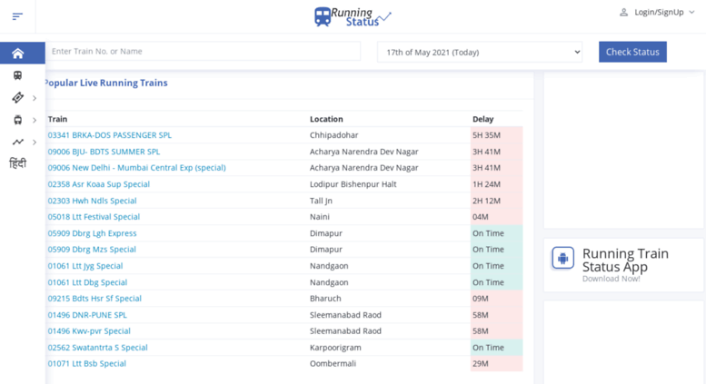Open the date selection dropdown
Image resolution: width=706 pixels, height=384 pixels.
[x=480, y=52]
